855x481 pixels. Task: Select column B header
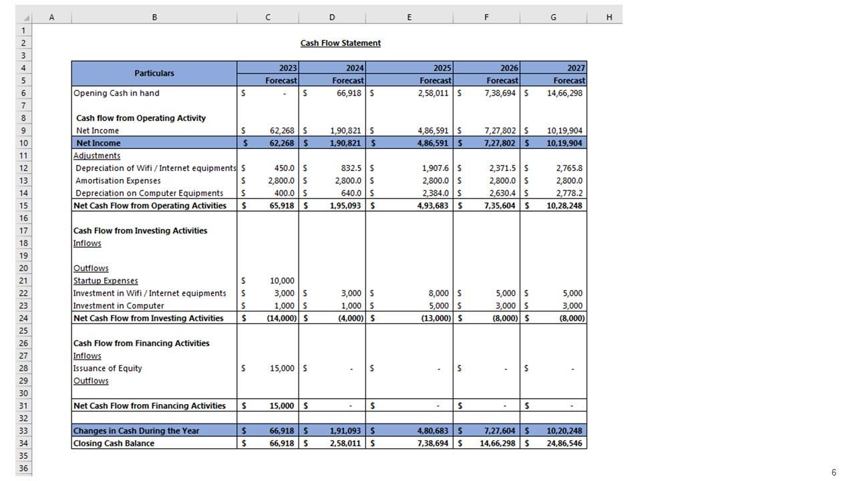pos(154,17)
